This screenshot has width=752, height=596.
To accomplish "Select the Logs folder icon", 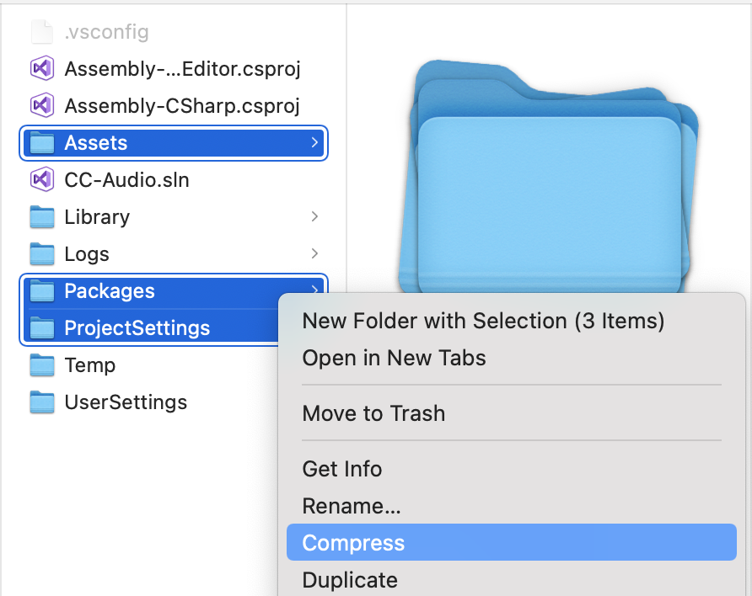I will tap(42, 253).
